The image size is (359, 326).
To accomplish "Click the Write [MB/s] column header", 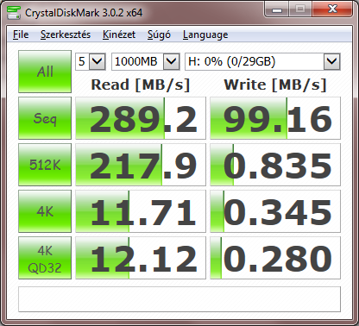I will pyautogui.click(x=275, y=85).
